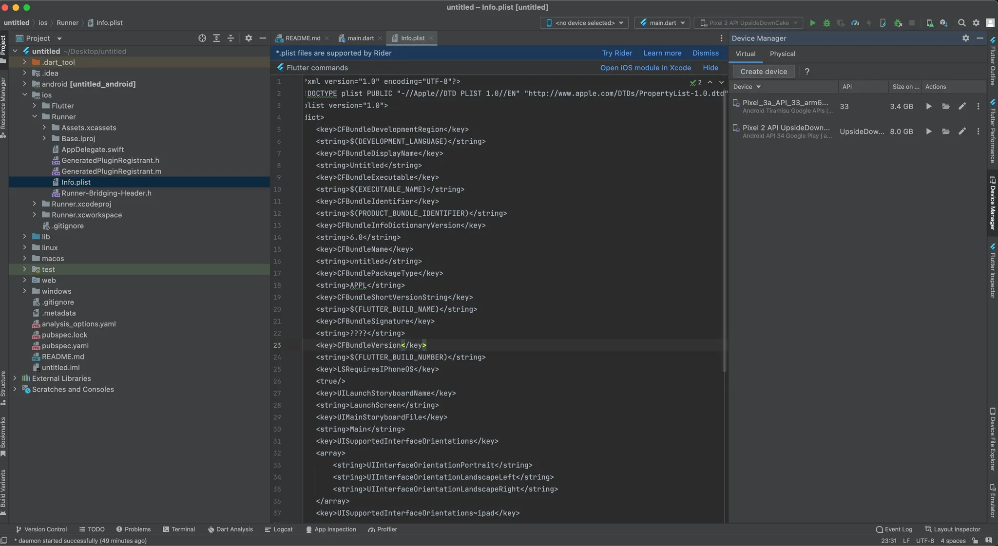Launch the Pixel_3a_API_33 emulator play button
The width and height of the screenshot is (998, 546).
(929, 106)
